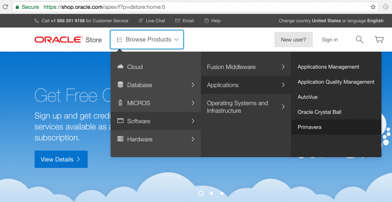Screen dimensions: 392x202
Task: Click the phone icon for Customer Service
Action: point(36,21)
